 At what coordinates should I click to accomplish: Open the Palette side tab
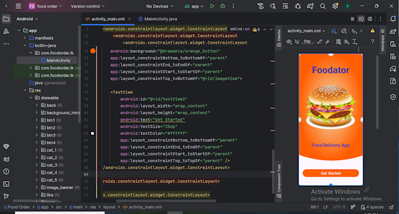(279, 38)
